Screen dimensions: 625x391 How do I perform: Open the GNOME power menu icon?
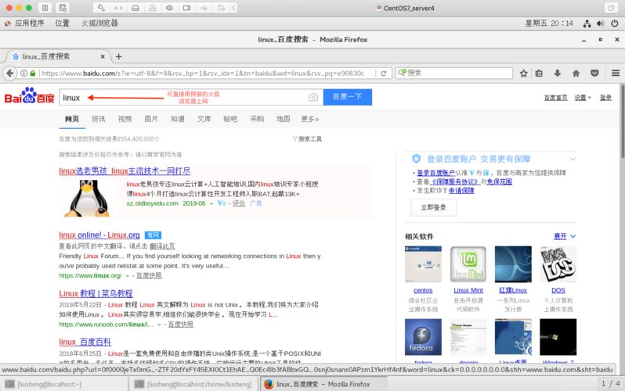pos(615,23)
